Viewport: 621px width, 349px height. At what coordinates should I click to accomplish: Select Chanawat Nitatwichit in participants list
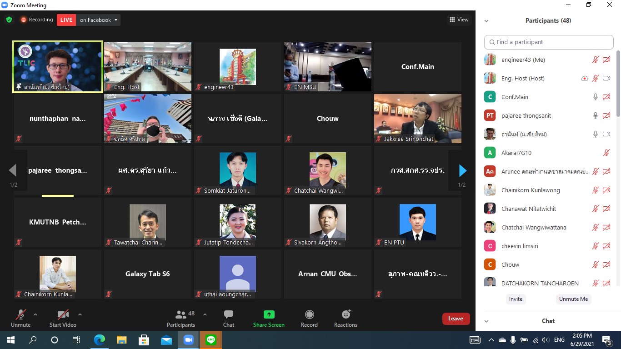pyautogui.click(x=547, y=209)
